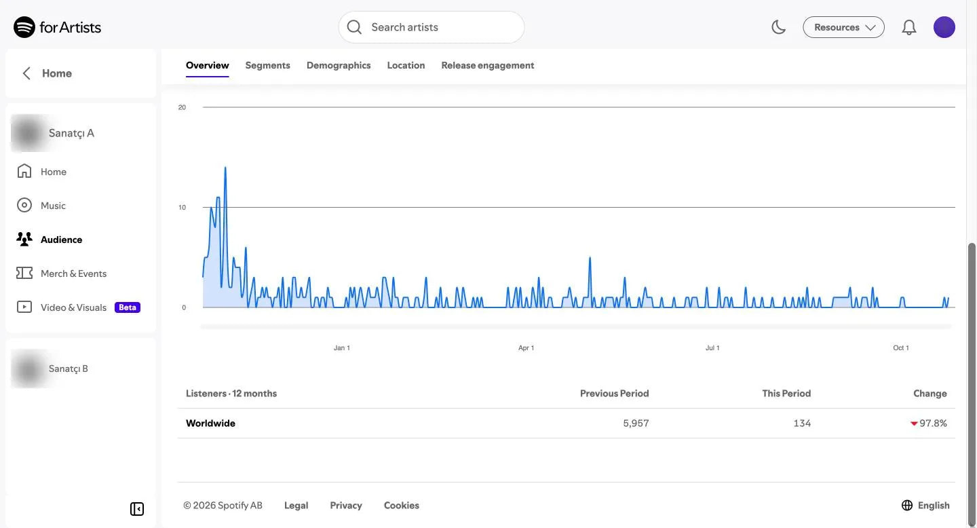This screenshot has width=977, height=528.
Task: Open the Legal footer link
Action: (x=296, y=505)
